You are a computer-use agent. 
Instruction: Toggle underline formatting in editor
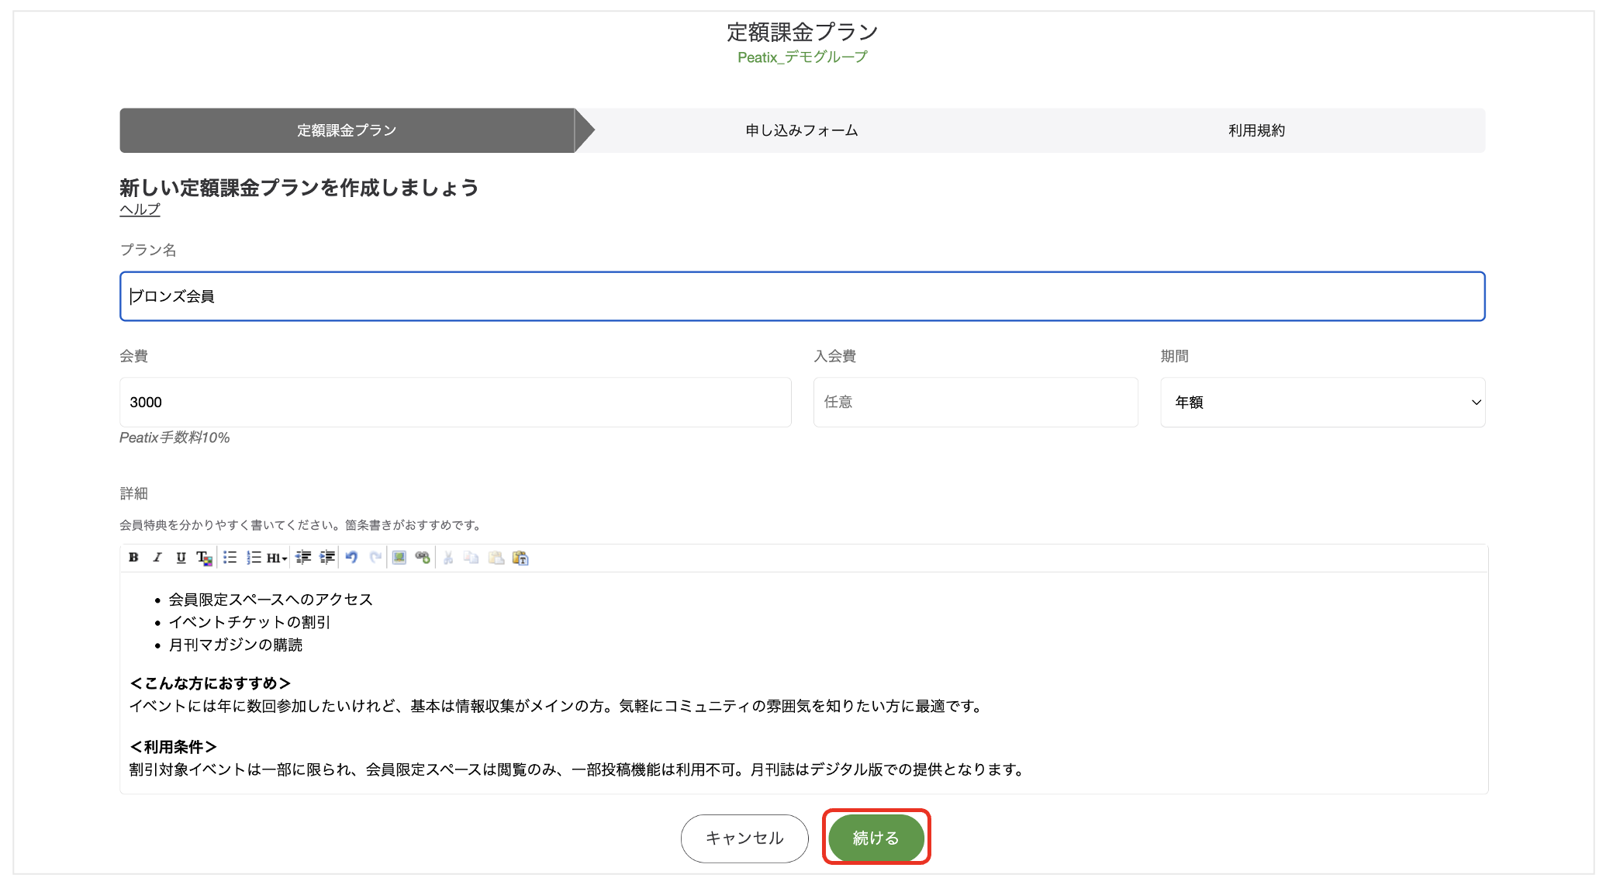point(181,558)
